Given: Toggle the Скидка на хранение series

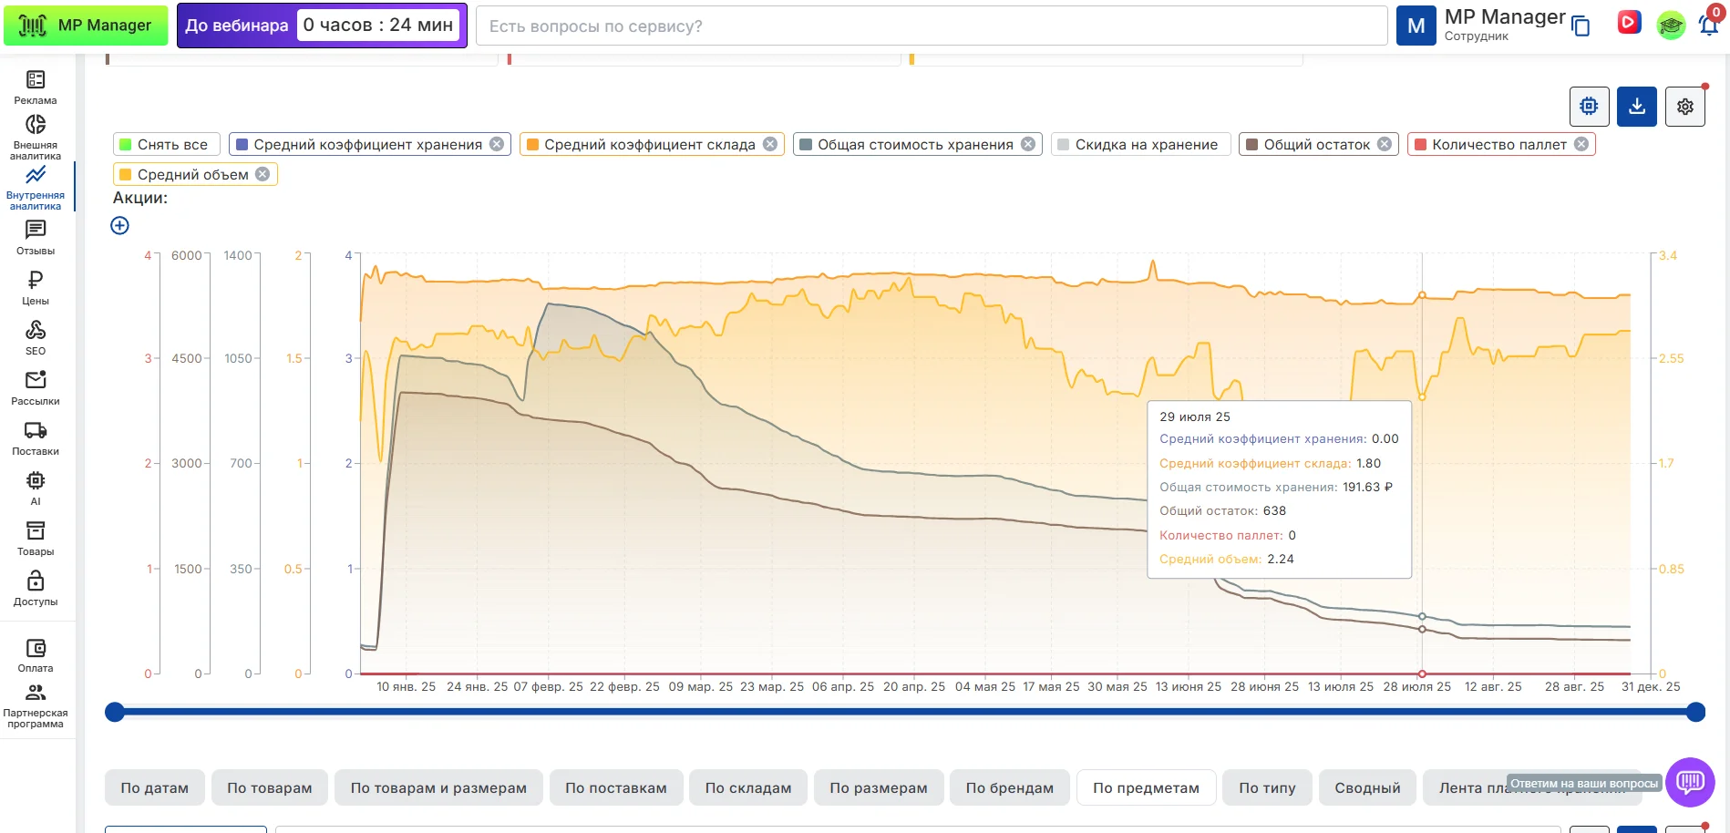Looking at the screenshot, I should pos(1139,145).
